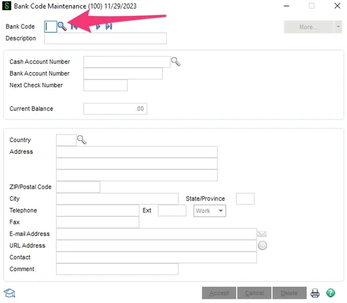347x303 pixels.
Task: Click the More... button
Action: point(309,27)
